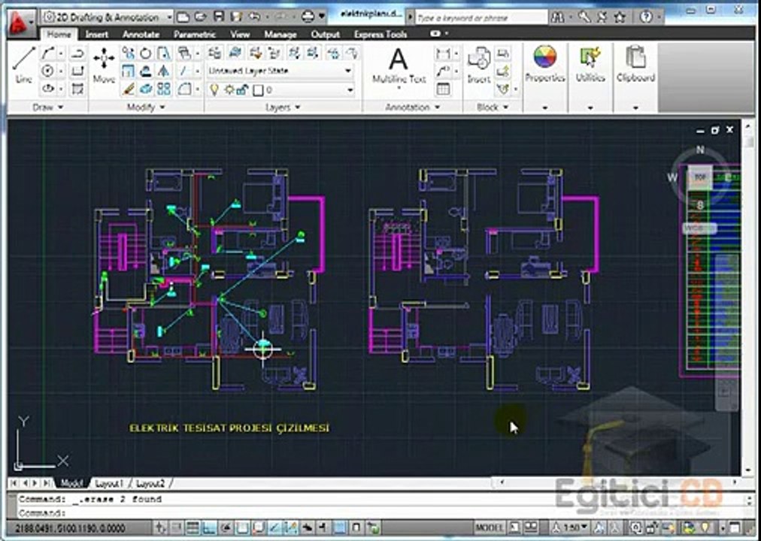
Task: Switch to the Insert ribbon tab
Action: [96, 35]
